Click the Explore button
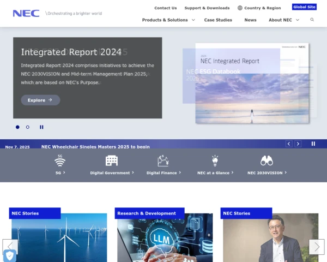This screenshot has width=327, height=262. 40,100
